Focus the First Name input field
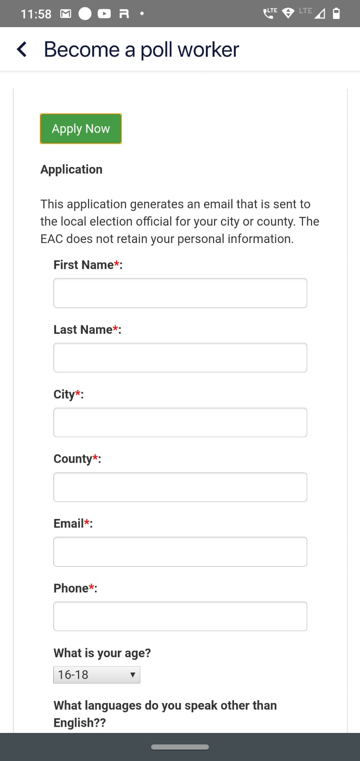Viewport: 360px width, 761px height. point(180,293)
